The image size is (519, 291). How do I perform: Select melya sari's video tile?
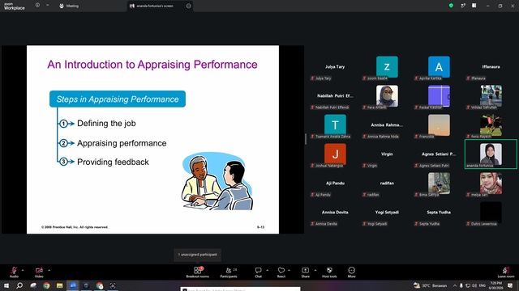pyautogui.click(x=491, y=183)
